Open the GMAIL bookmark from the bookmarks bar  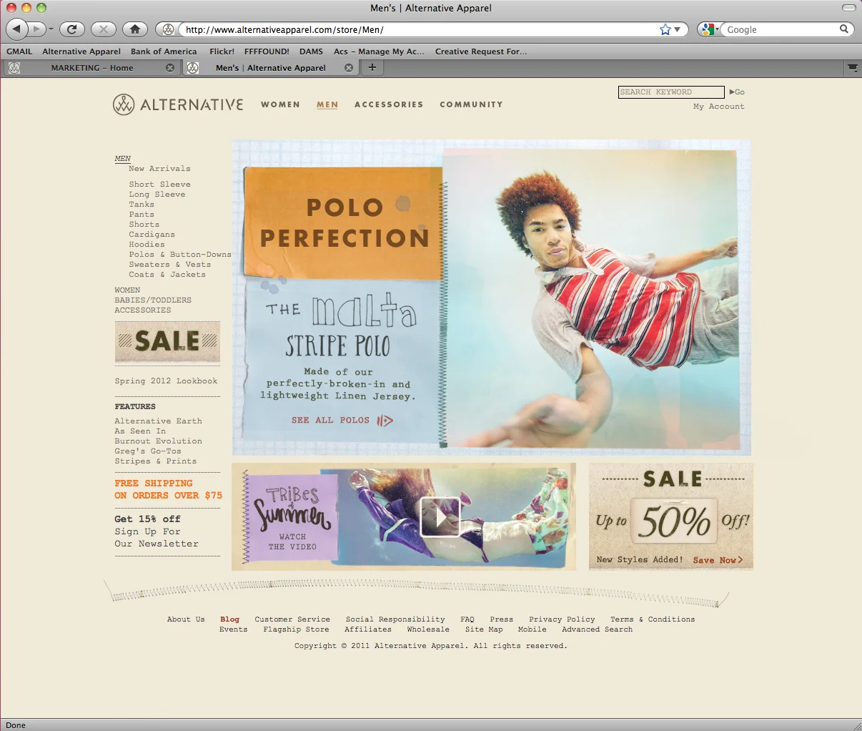tap(19, 51)
